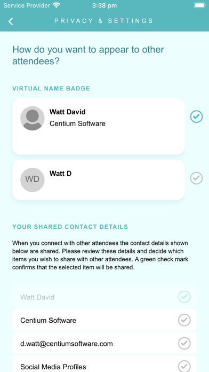Toggle sharing of d.watt@centiumsoftware.com email
Viewport: 209px width, 372px height.
[184, 343]
